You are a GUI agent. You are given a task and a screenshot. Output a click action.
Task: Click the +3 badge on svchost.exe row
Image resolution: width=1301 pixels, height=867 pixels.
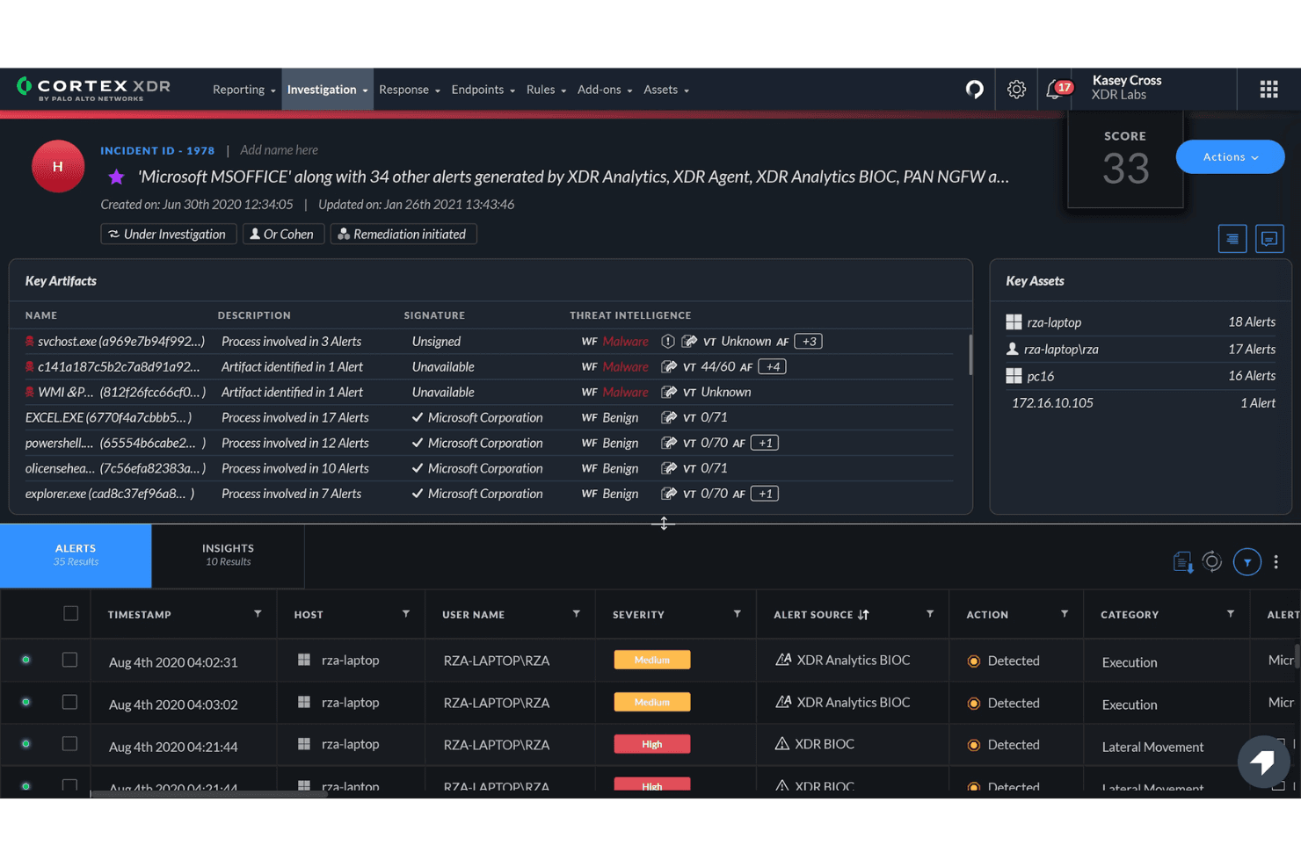click(808, 341)
